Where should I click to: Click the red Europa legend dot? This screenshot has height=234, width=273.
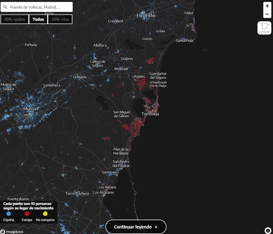(x=27, y=214)
